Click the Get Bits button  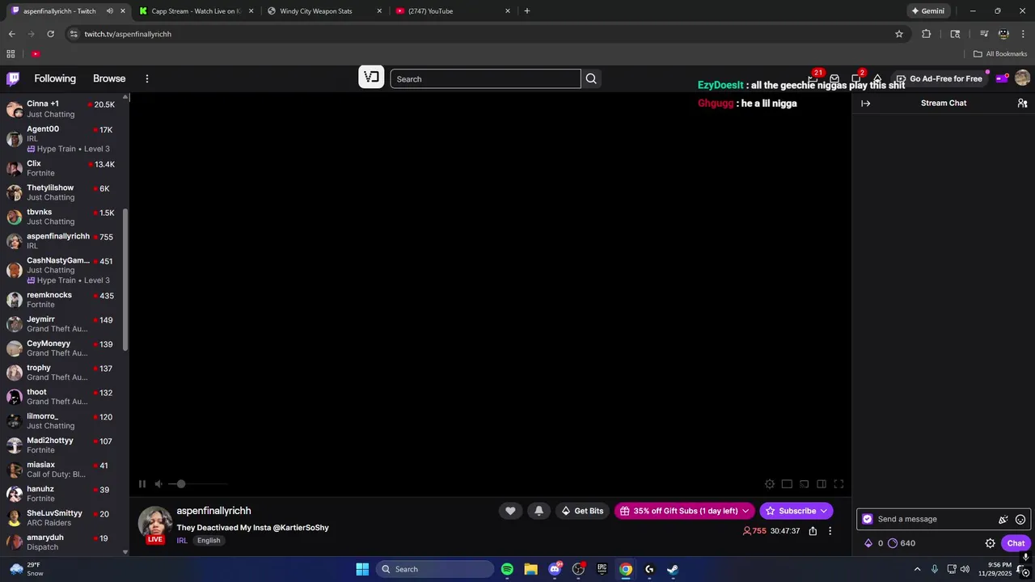point(582,511)
